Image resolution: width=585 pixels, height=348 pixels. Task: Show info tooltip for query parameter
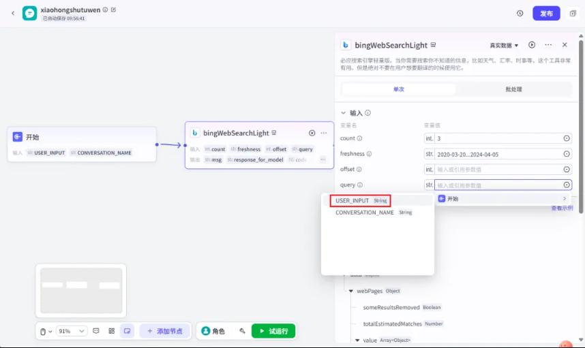click(x=360, y=185)
